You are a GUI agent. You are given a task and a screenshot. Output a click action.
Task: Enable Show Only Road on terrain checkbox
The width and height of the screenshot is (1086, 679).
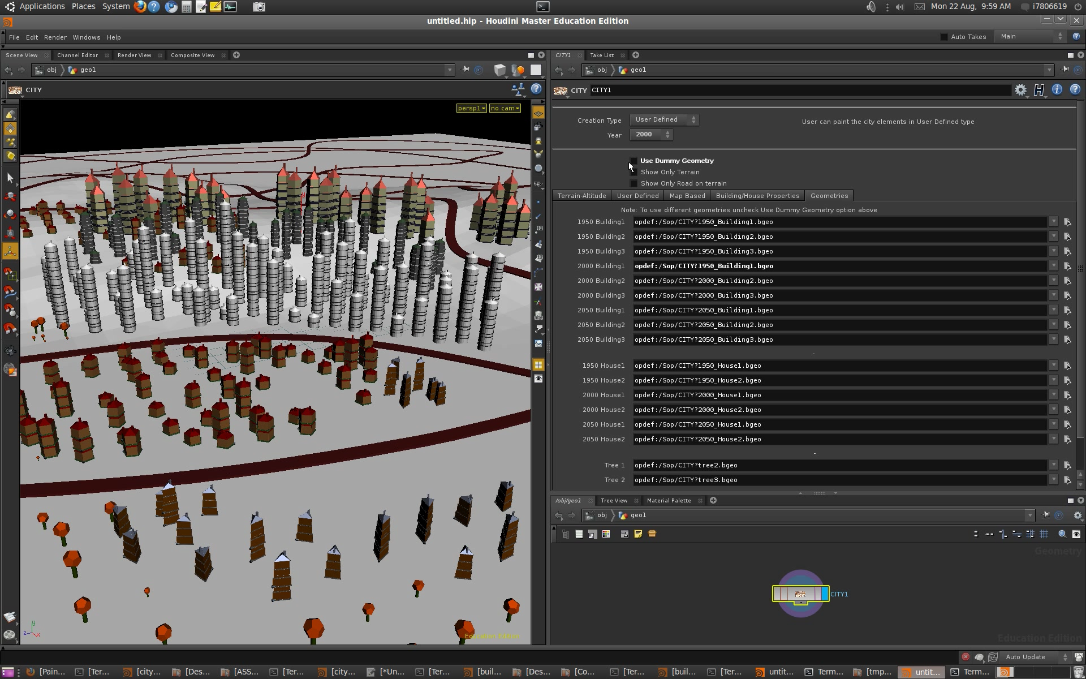(x=633, y=183)
